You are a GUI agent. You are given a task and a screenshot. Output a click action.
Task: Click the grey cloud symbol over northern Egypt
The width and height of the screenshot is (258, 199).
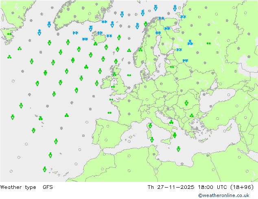pyautogui.click(x=208, y=155)
